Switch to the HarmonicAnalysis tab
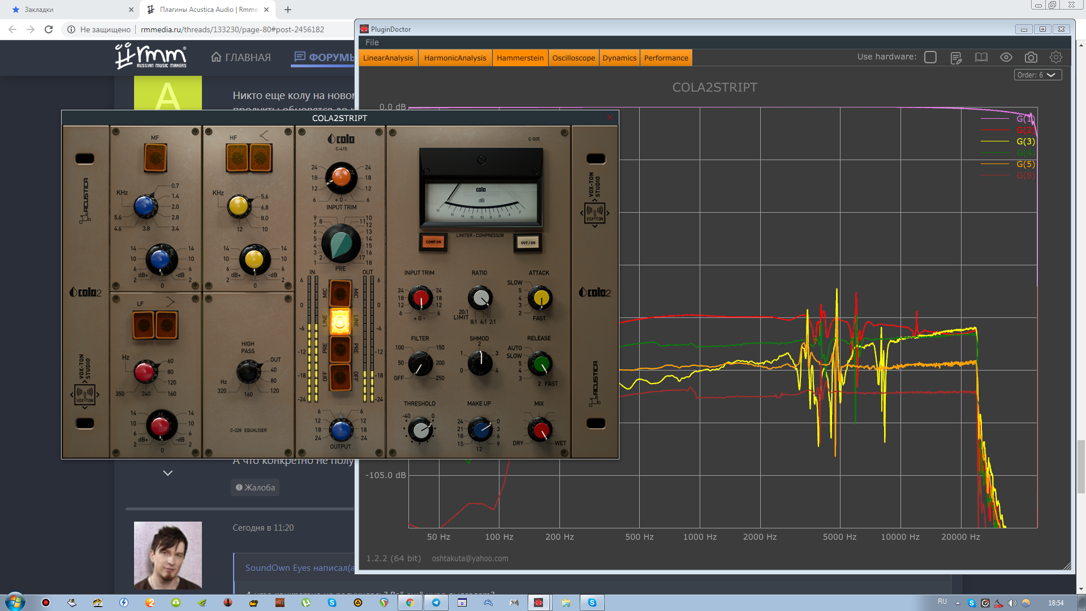This screenshot has height=611, width=1086. pos(455,58)
